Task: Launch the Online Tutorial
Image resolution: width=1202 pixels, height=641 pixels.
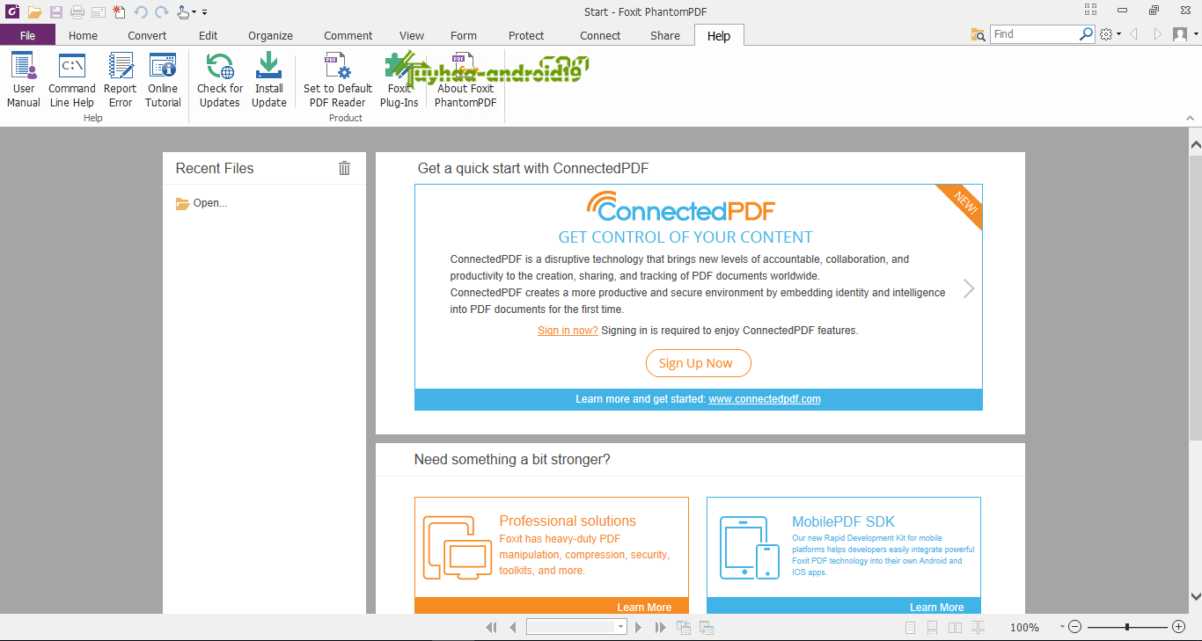Action: 163,80
